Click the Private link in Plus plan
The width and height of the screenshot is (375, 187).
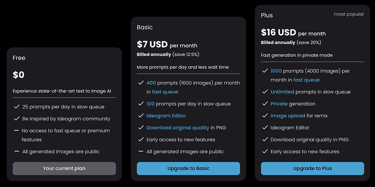click(x=279, y=104)
